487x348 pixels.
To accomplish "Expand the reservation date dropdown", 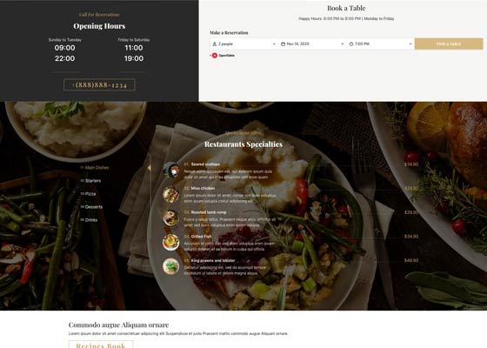I will pos(312,44).
